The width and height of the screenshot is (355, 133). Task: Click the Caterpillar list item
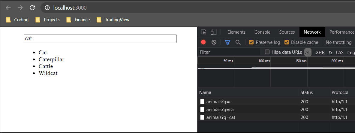tap(51, 59)
